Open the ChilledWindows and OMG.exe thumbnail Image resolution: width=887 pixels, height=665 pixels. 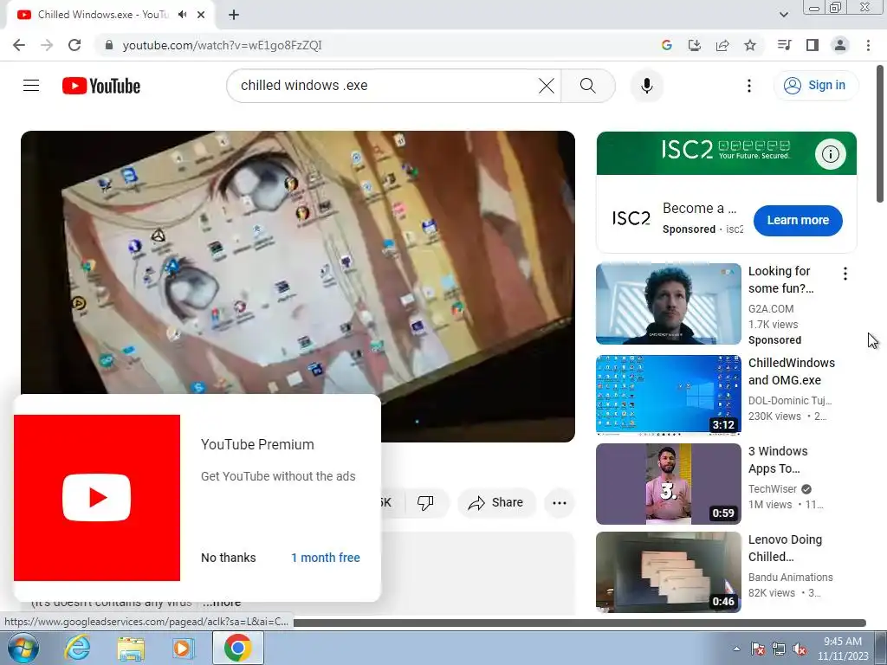(668, 395)
